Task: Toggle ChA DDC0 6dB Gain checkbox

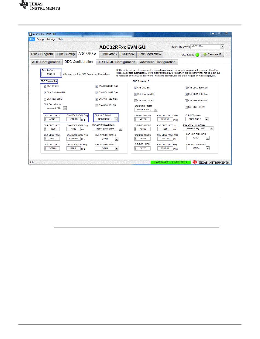Action: click(97, 86)
